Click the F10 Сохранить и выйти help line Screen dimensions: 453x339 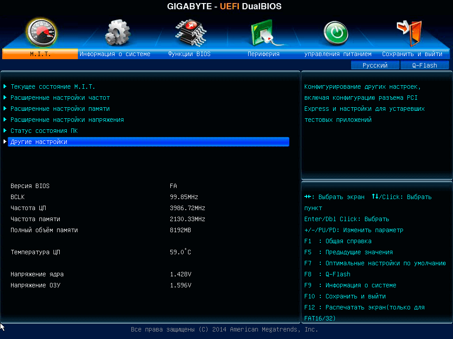[x=345, y=296]
